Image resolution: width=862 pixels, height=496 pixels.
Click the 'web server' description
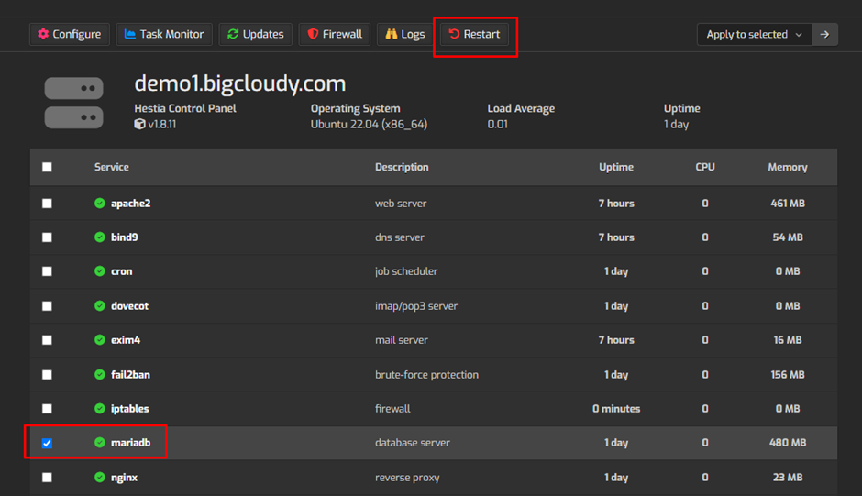[x=401, y=204]
